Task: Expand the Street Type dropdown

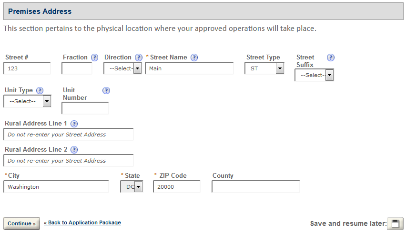Action: coord(264,68)
